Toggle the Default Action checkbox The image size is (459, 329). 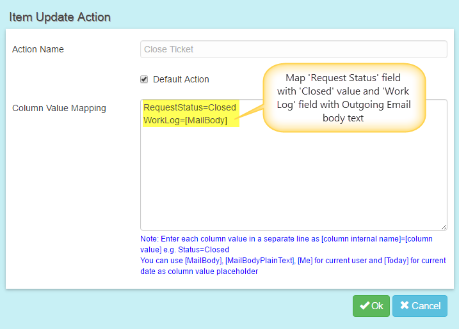pyautogui.click(x=144, y=79)
